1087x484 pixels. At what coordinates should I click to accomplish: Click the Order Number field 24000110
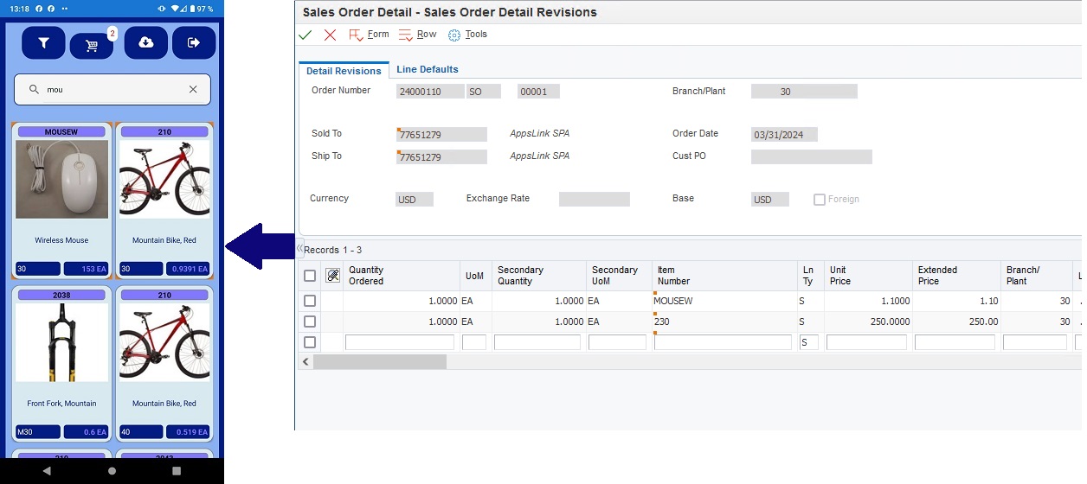coord(430,92)
